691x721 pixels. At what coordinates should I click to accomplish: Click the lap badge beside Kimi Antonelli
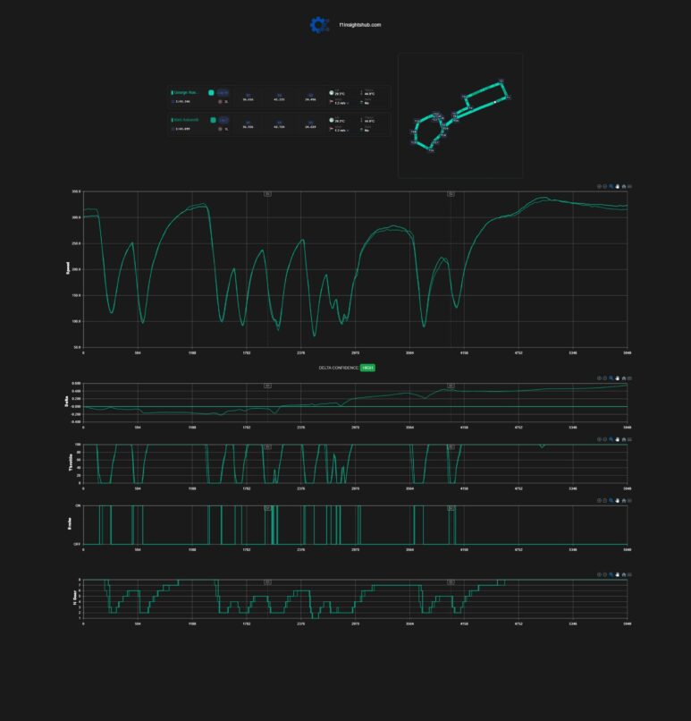[x=223, y=120]
